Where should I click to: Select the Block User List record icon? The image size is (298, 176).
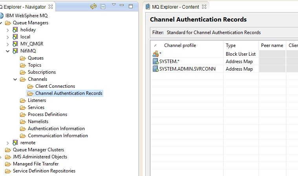point(155,54)
